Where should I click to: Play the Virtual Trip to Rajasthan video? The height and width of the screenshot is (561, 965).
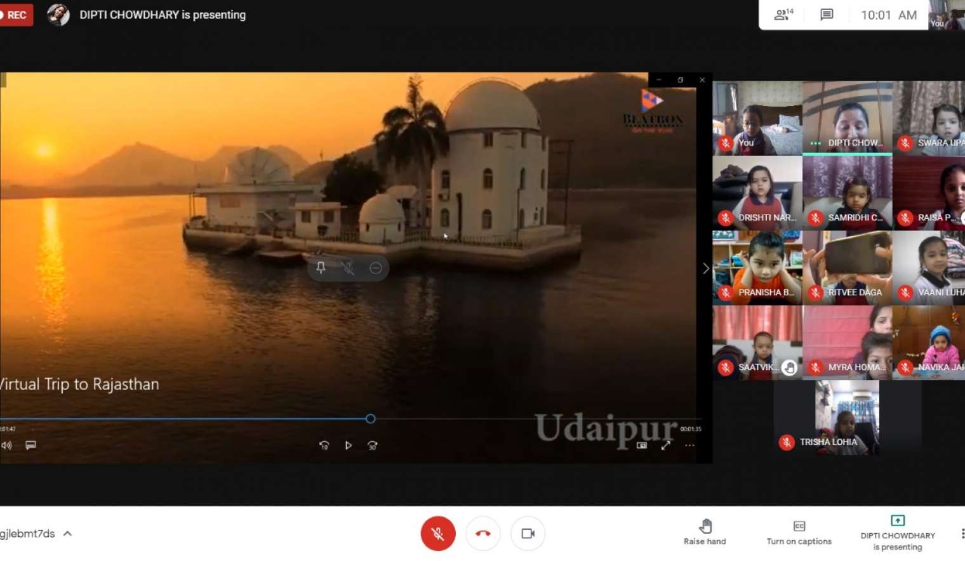pyautogui.click(x=348, y=445)
